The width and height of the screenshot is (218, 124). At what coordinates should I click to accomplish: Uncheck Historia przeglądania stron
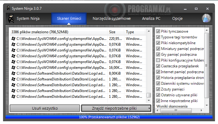(158, 78)
